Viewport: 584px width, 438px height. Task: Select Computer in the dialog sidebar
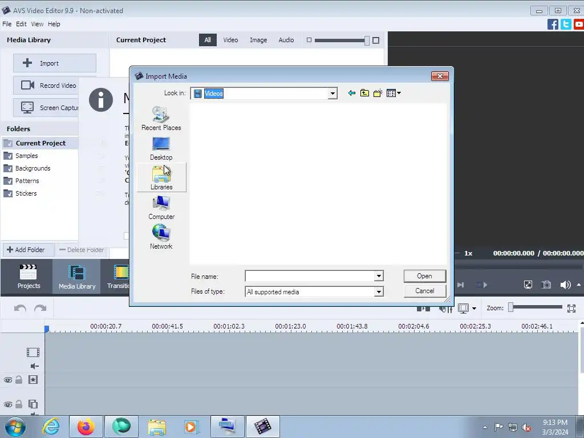coord(161,208)
